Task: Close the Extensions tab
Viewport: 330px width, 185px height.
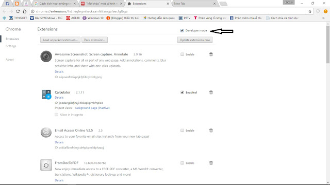Action: click(168, 4)
